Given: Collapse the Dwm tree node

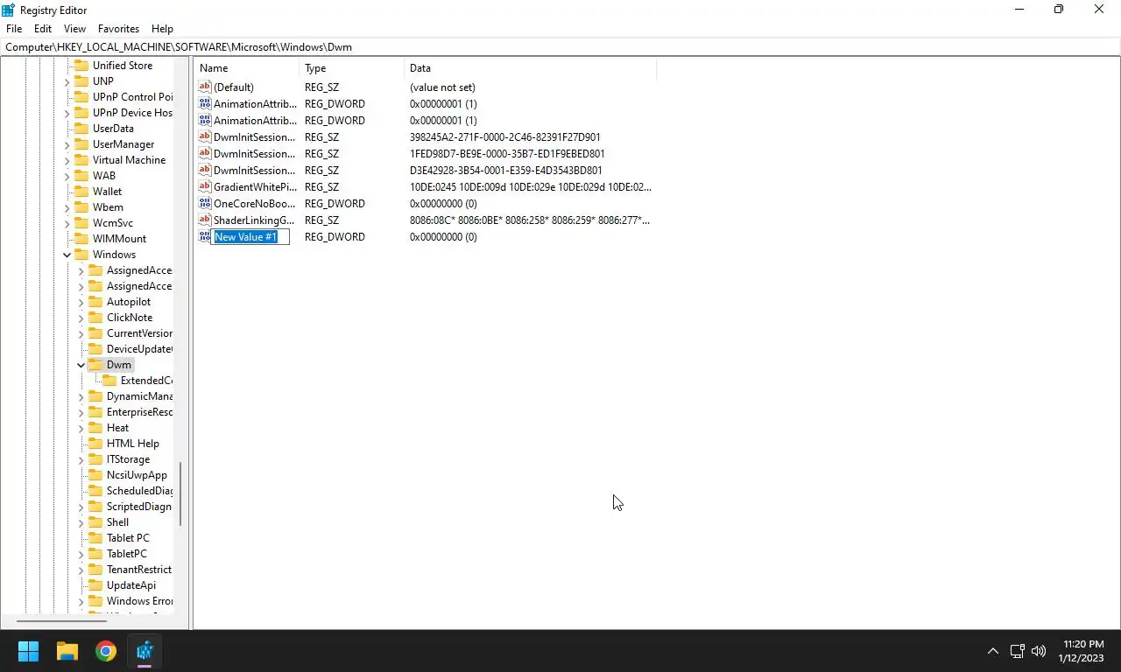Looking at the screenshot, I should tap(81, 365).
